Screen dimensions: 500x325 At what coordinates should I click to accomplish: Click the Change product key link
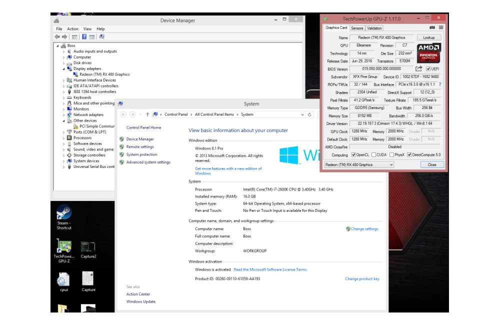[x=362, y=279]
